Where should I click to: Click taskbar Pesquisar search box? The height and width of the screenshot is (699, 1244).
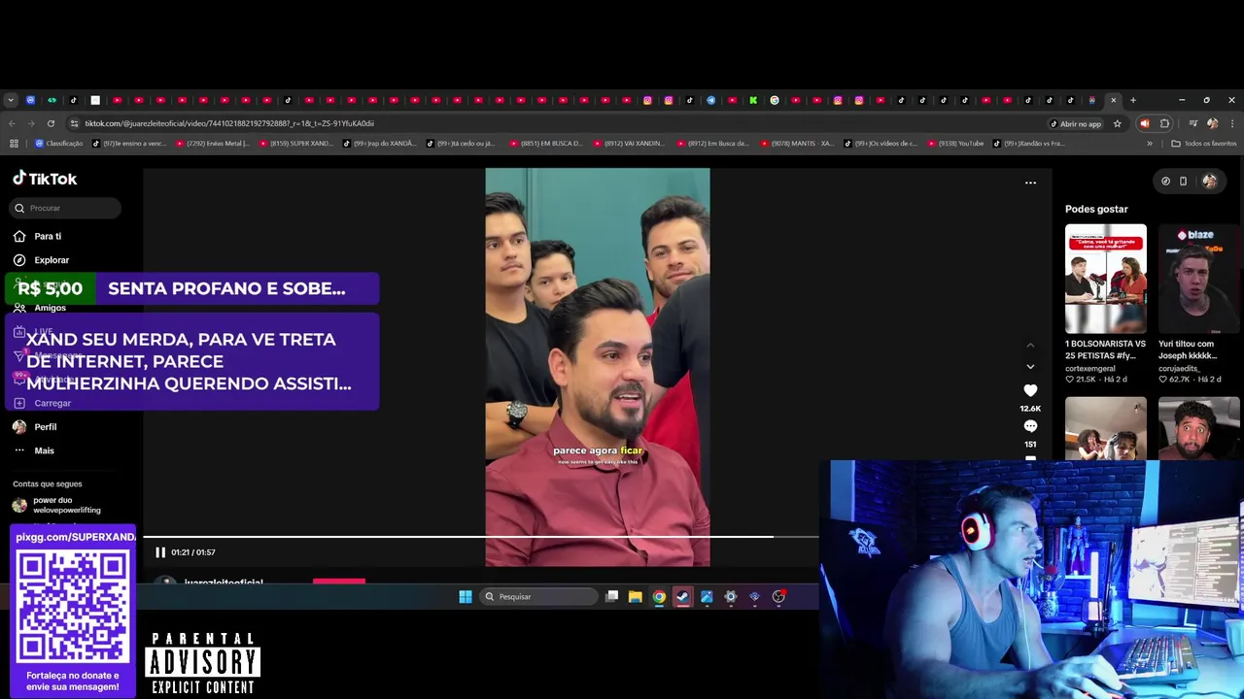[x=539, y=597]
